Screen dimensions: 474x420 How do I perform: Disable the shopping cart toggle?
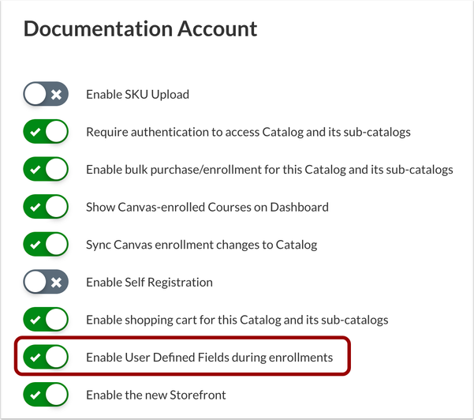(x=46, y=320)
